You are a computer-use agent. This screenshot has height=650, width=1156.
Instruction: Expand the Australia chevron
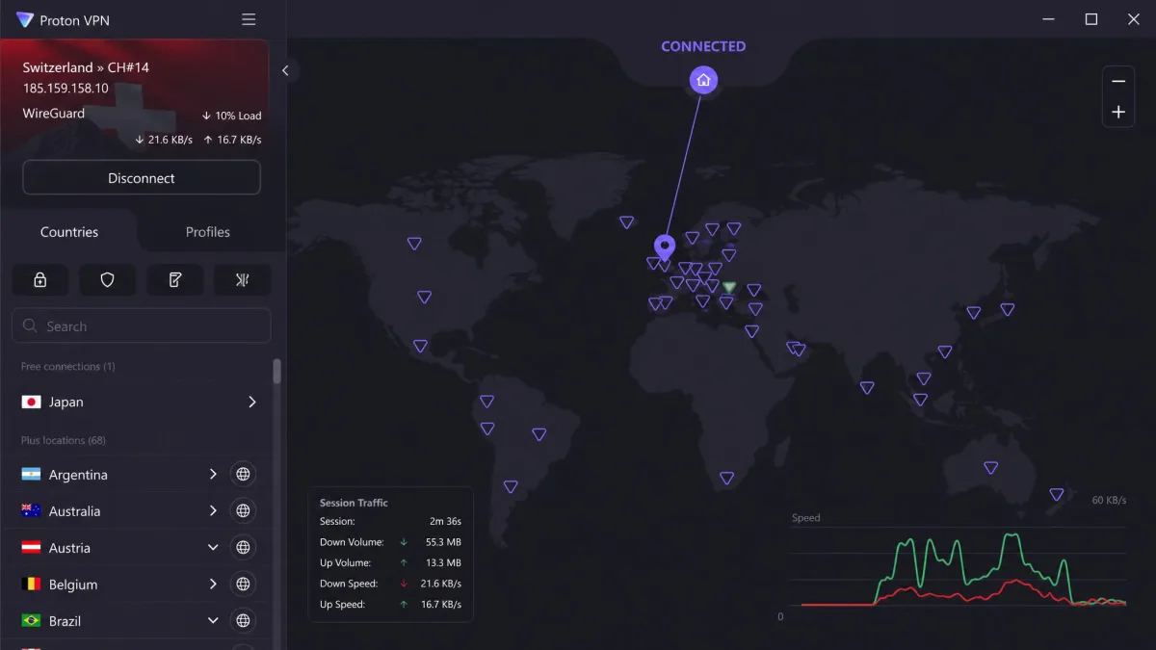point(213,511)
